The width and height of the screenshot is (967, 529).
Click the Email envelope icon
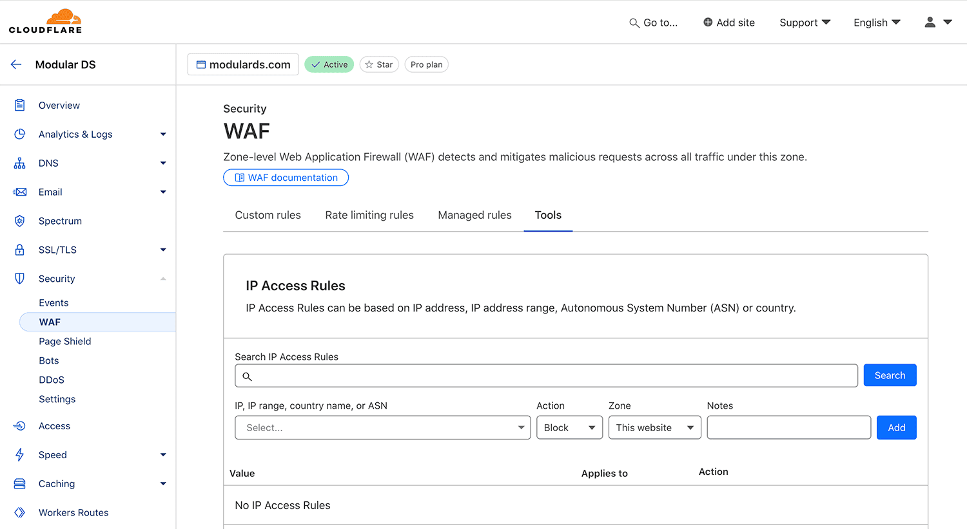click(x=20, y=192)
